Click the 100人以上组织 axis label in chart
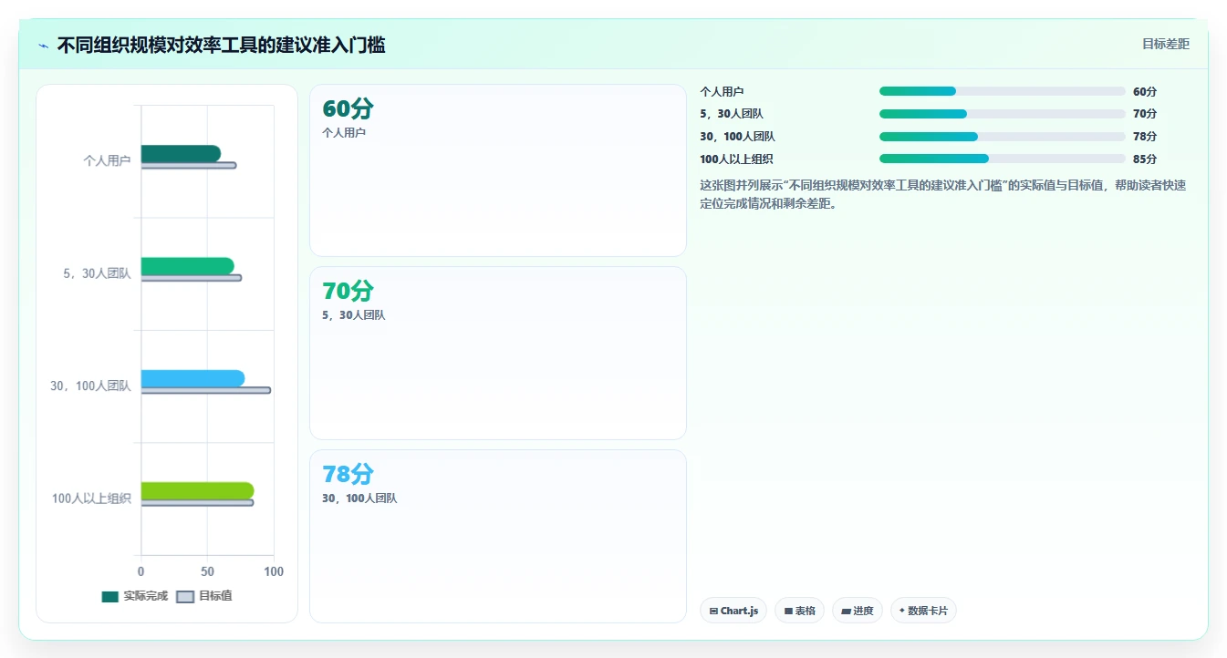Screen dimensions: 1227x658 pos(91,499)
